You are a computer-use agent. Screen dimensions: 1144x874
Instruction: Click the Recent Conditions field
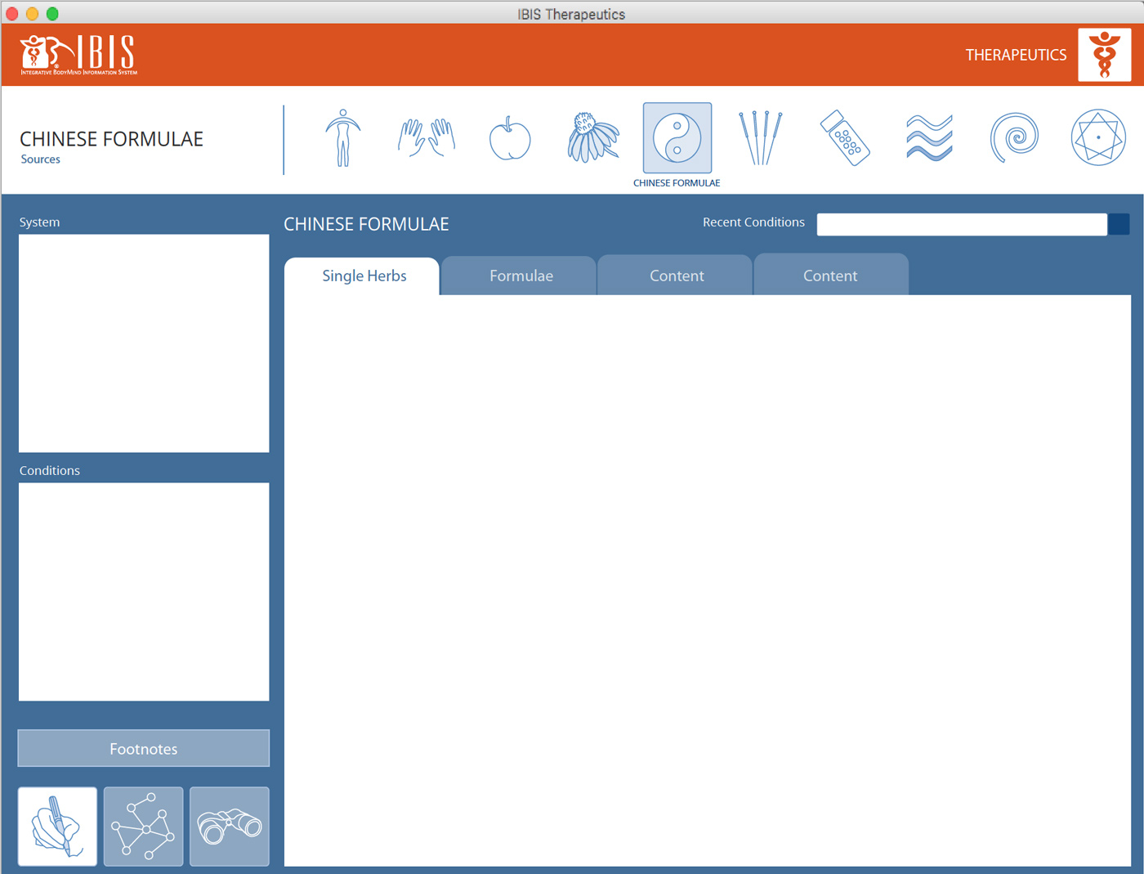(962, 225)
